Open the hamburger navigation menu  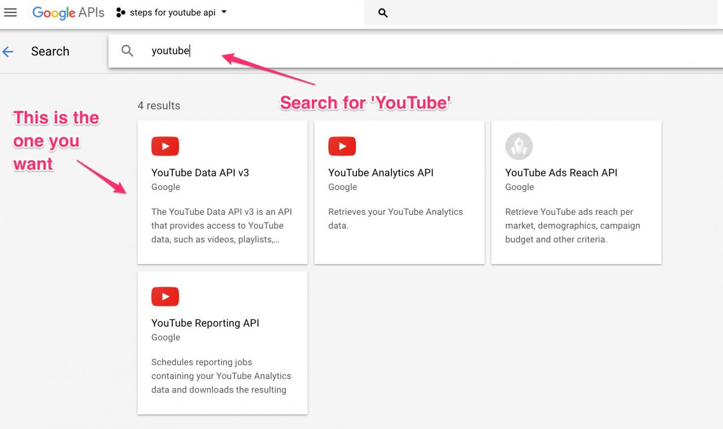(x=10, y=12)
